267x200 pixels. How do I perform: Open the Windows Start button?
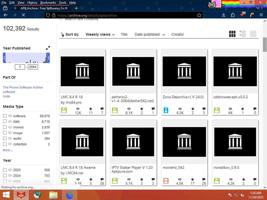click(6, 195)
